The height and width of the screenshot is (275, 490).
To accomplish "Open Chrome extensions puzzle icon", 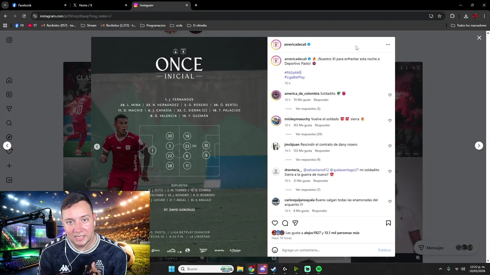I will pos(452,16).
